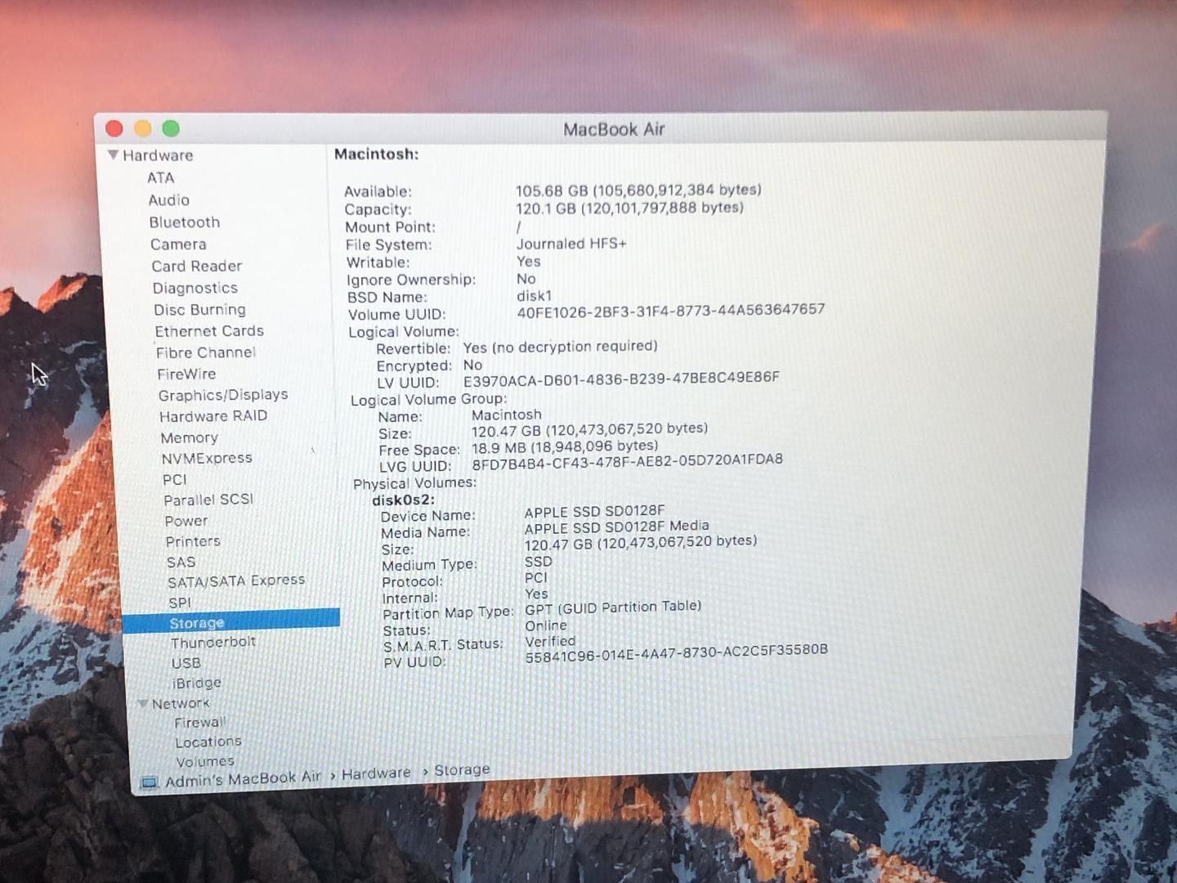View Power information
Viewport: 1177px width, 883px height.
pyautogui.click(x=186, y=521)
